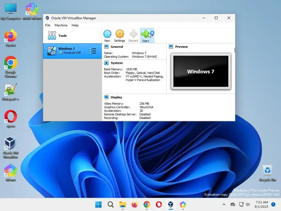The height and width of the screenshot is (211, 281).
Task: Click the Multi-MEmu desktop shortcut
Action: (x=32, y=11)
